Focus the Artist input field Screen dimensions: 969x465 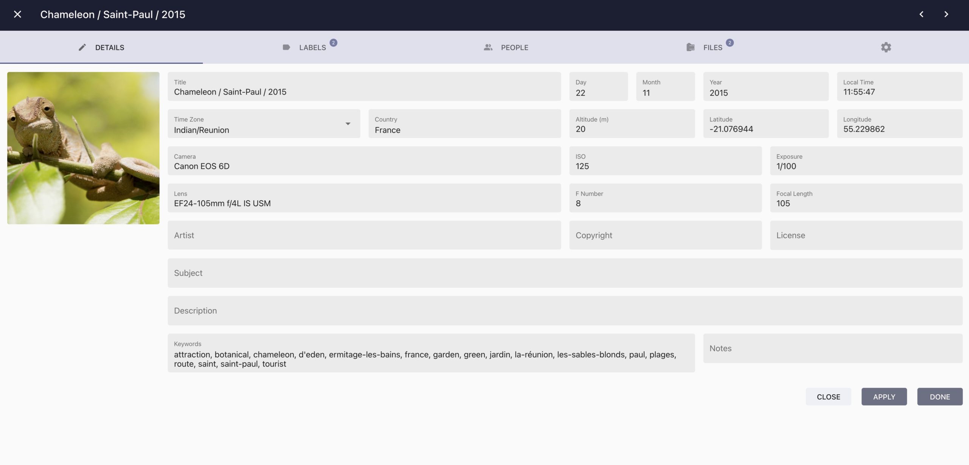(x=364, y=235)
